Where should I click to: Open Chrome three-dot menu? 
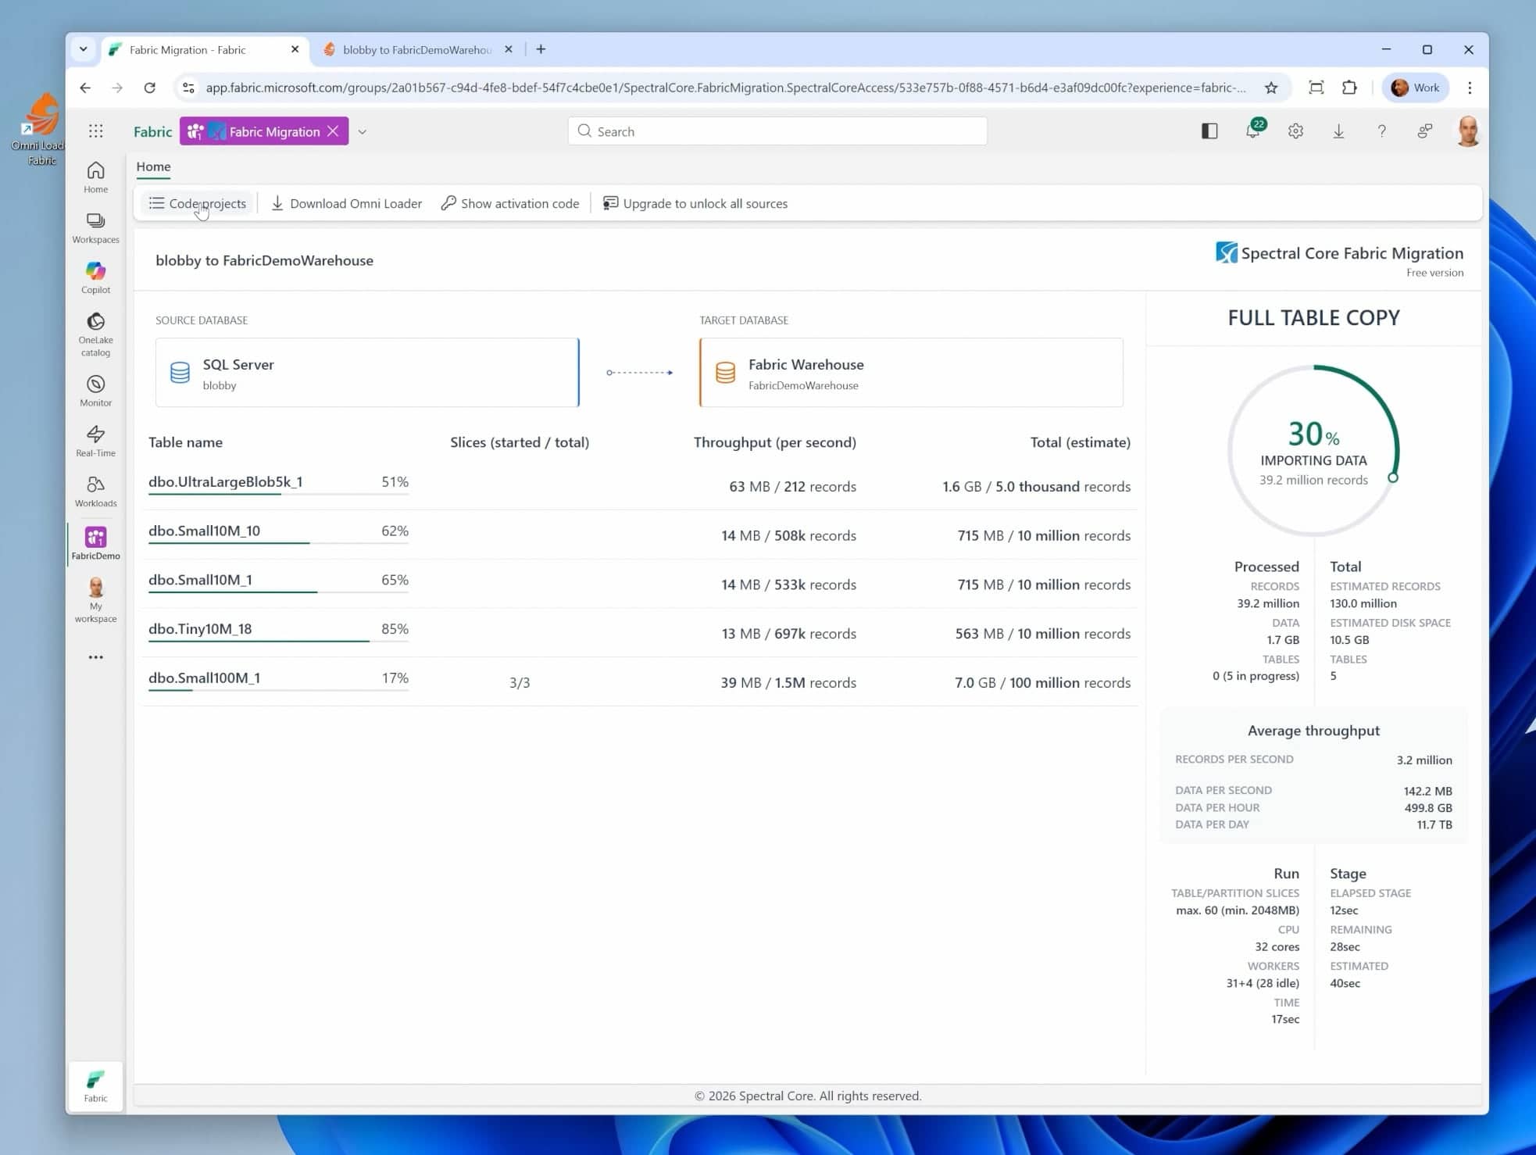pos(1470,88)
